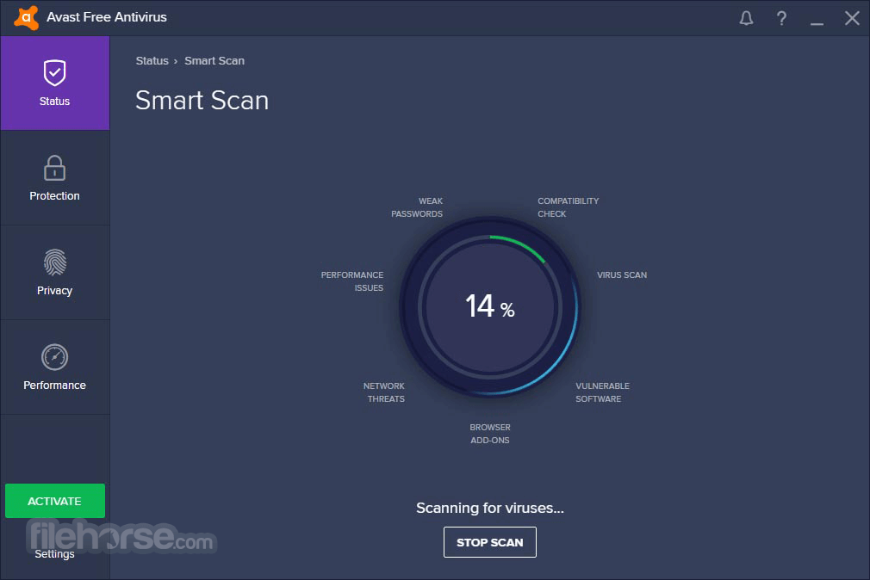
Task: Switch to the Privacy section label
Action: click(54, 291)
